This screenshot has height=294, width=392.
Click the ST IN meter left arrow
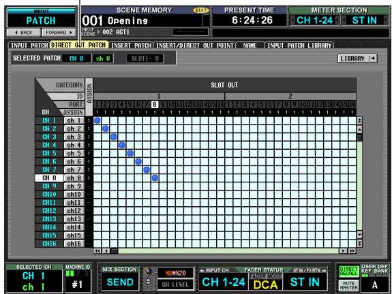344,20
